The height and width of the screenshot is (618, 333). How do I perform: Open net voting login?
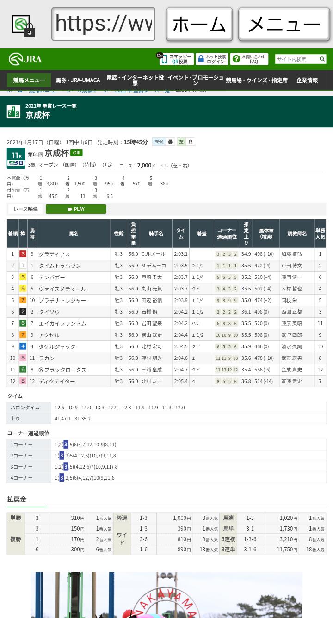click(x=212, y=59)
